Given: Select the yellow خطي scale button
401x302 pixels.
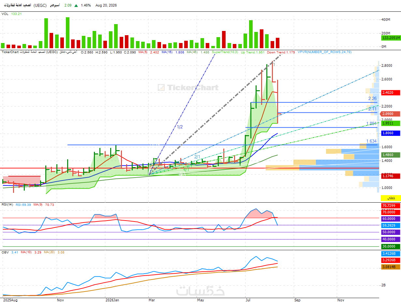Looking at the screenshot, I should pyautogui.click(x=391, y=198).
